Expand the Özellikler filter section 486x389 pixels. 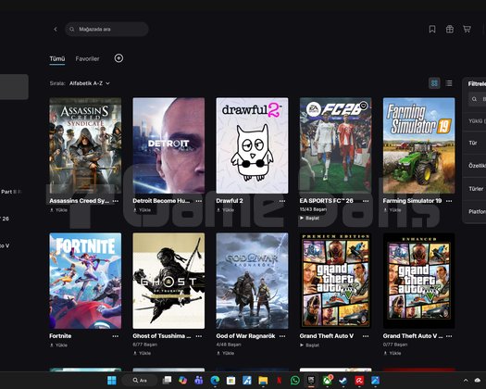point(474,166)
